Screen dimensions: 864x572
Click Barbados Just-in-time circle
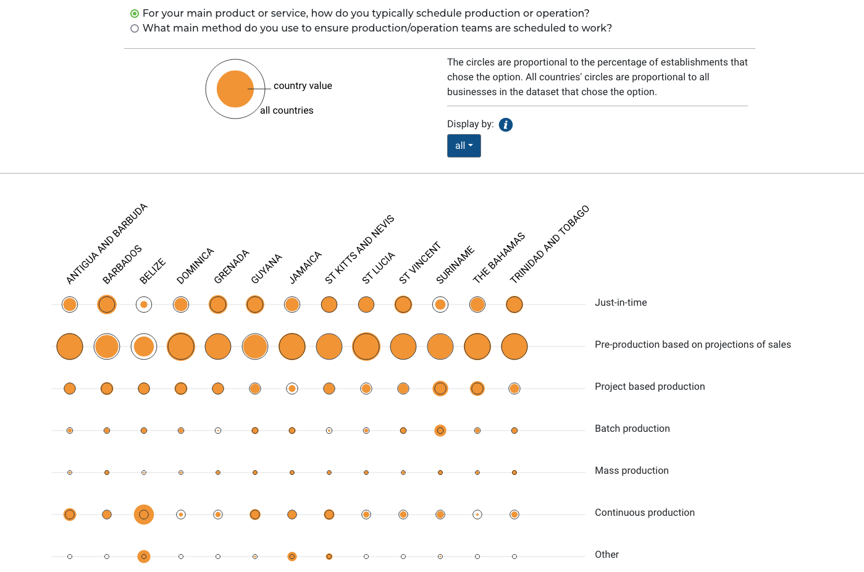[x=107, y=305]
